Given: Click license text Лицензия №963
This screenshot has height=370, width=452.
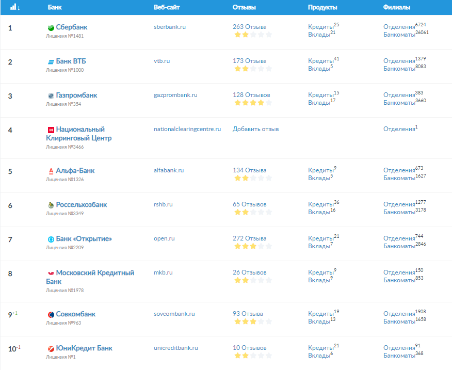Looking at the screenshot, I should coord(63,323).
